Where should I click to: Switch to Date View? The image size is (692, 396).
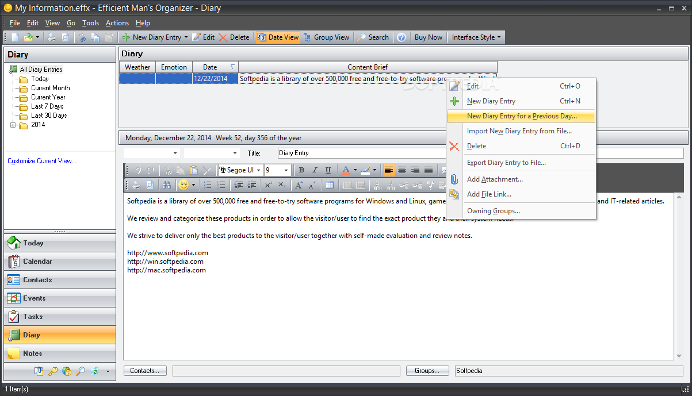278,37
